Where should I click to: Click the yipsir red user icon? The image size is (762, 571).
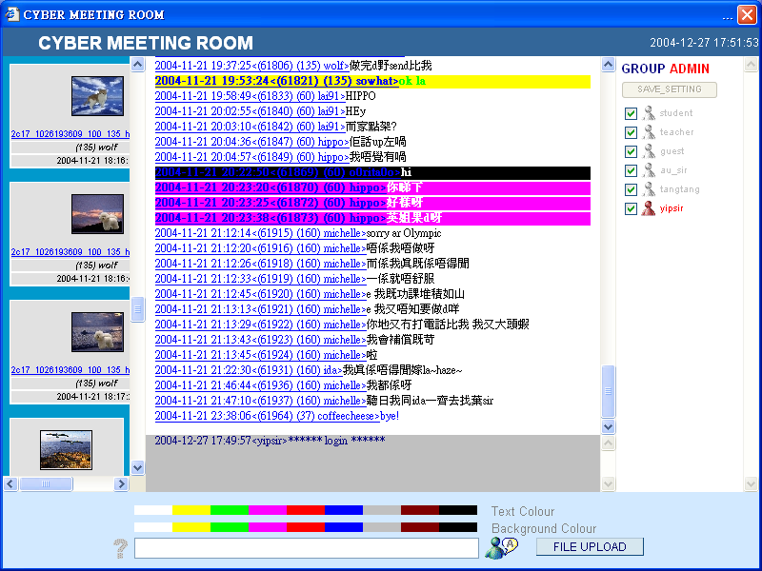pos(649,208)
